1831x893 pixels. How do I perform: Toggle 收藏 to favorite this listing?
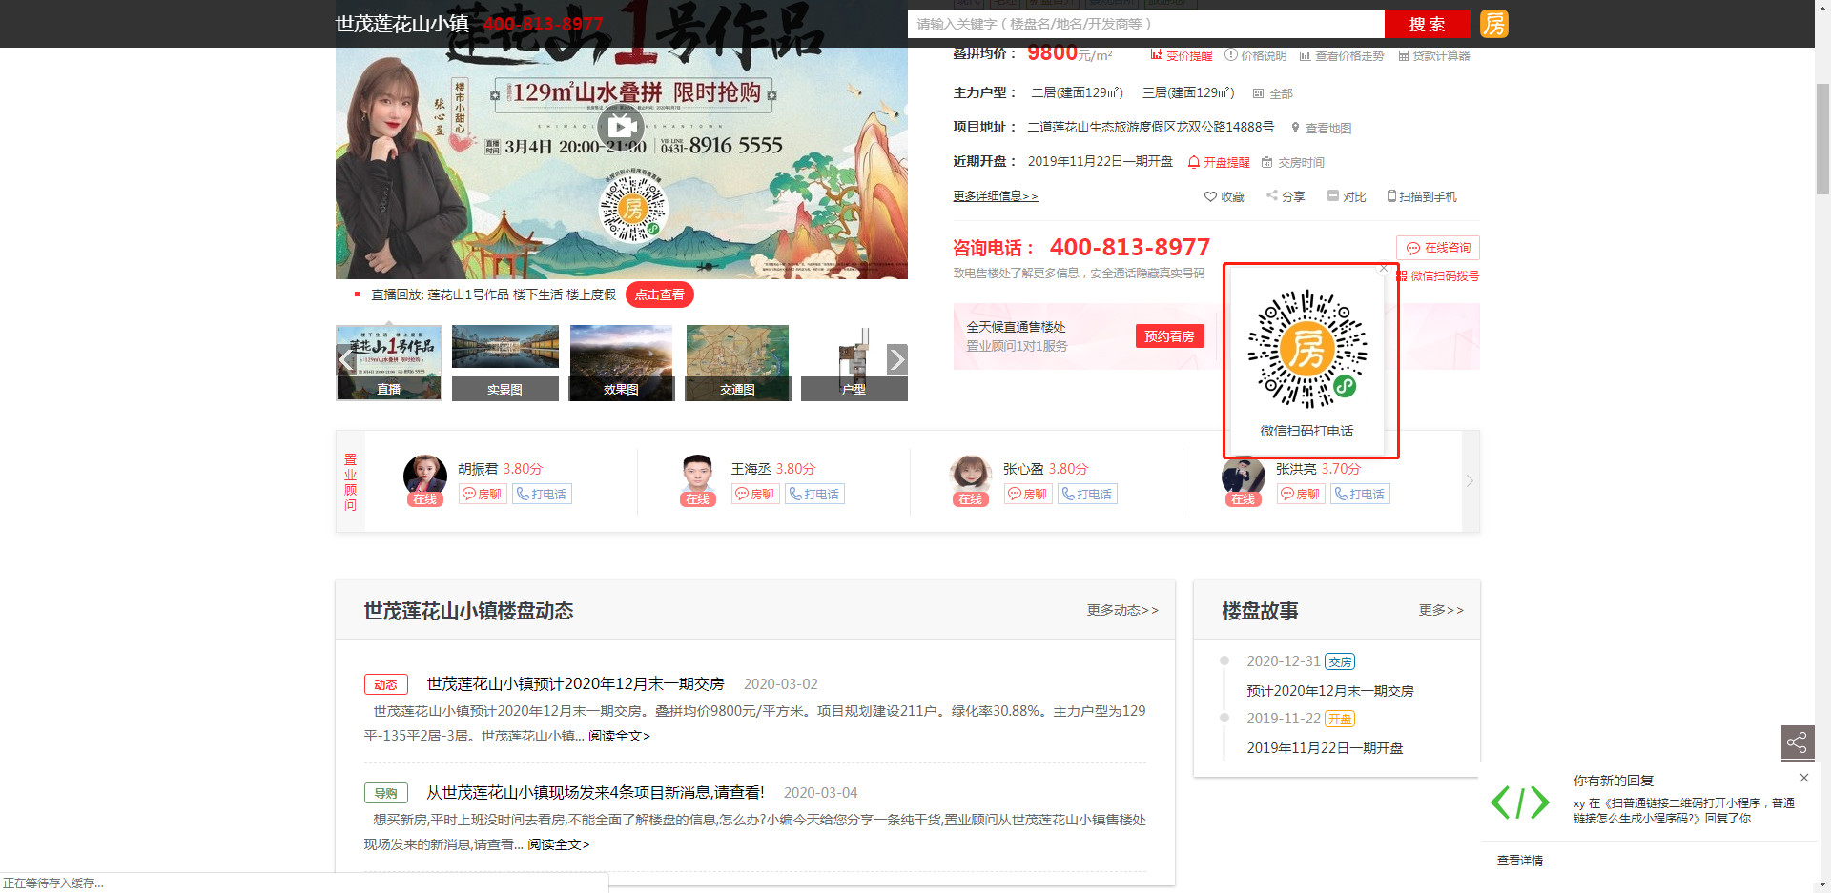point(1224,196)
